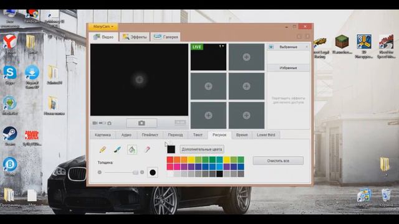Click the Очистить все button
399x224 pixels.
(x=278, y=161)
